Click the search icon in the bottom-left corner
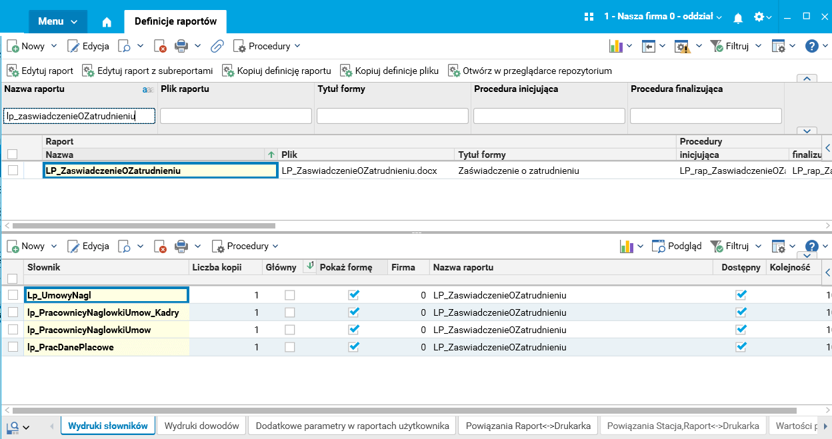This screenshot has height=439, width=832. (13, 426)
